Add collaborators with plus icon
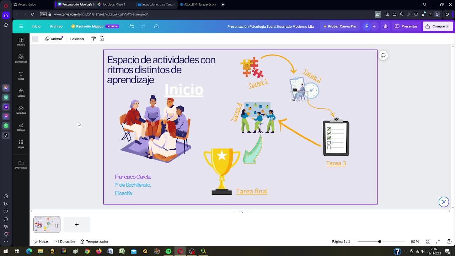The height and width of the screenshot is (256, 455). tap(374, 26)
